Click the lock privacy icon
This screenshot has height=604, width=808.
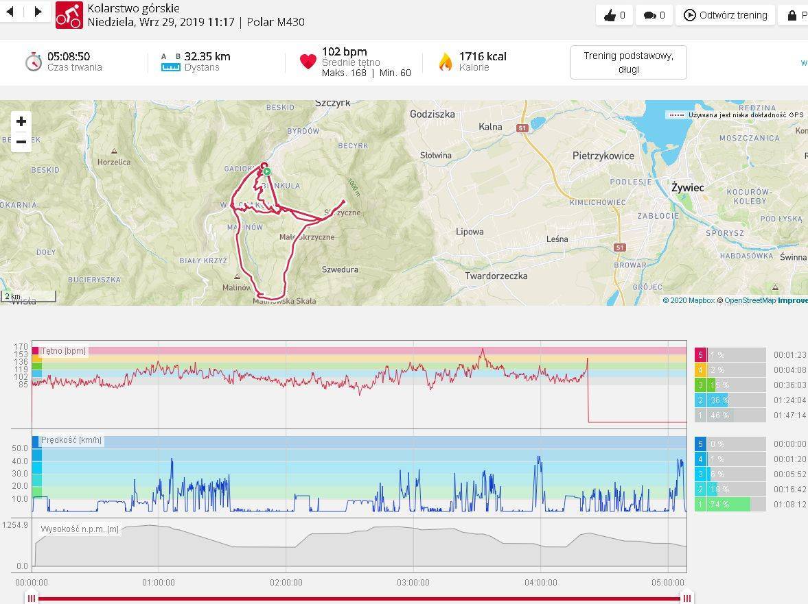[x=793, y=15]
